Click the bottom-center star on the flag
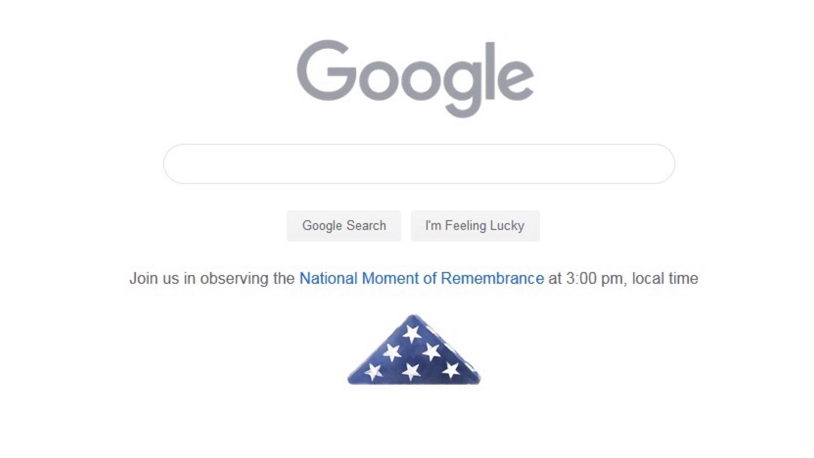This screenshot has height=458, width=814. (x=411, y=372)
